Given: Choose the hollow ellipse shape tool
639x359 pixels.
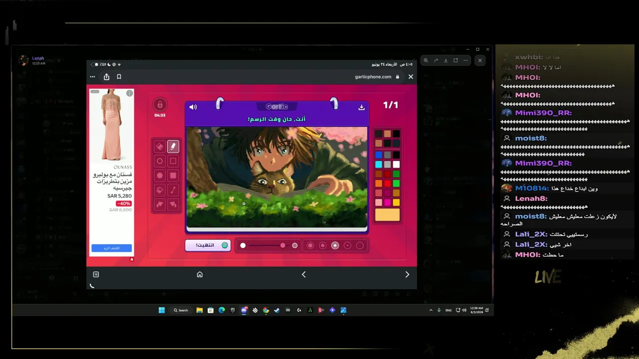Looking at the screenshot, I should tap(160, 161).
